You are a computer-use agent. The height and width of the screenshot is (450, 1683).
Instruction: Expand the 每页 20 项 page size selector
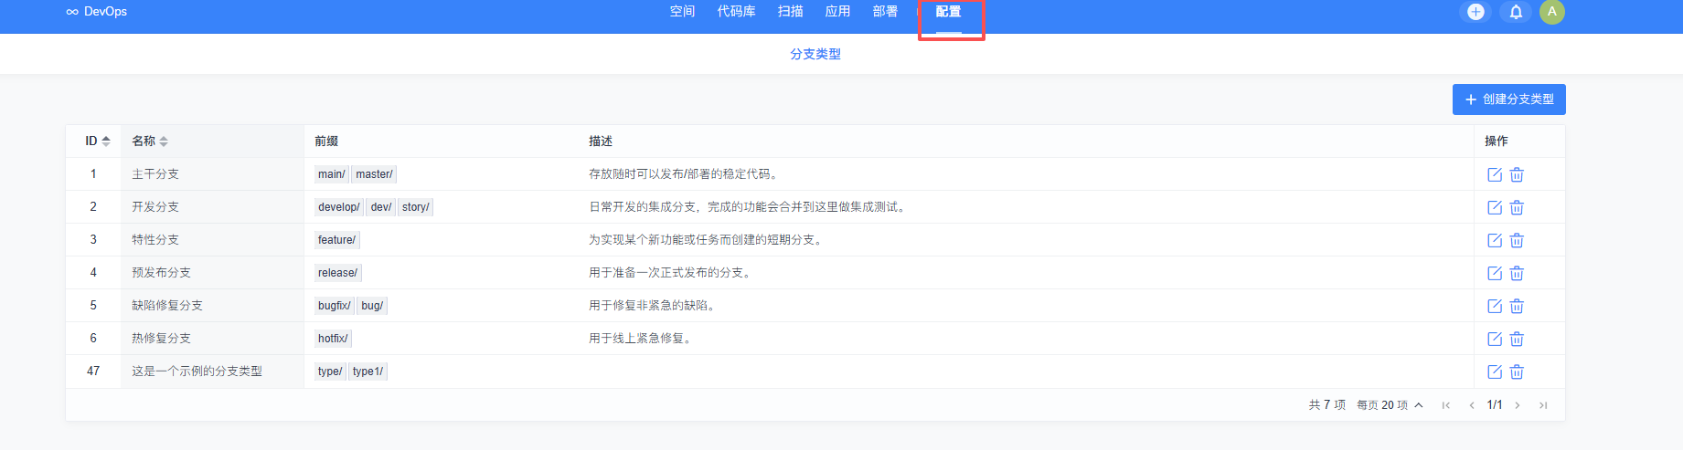coord(1390,405)
